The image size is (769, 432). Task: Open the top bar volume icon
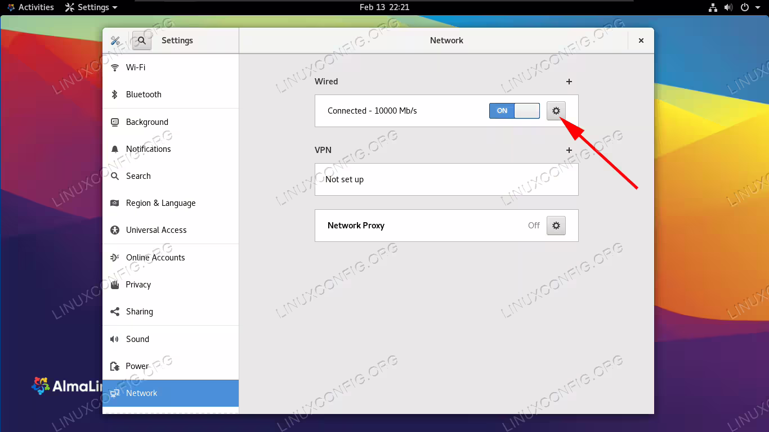click(x=728, y=7)
